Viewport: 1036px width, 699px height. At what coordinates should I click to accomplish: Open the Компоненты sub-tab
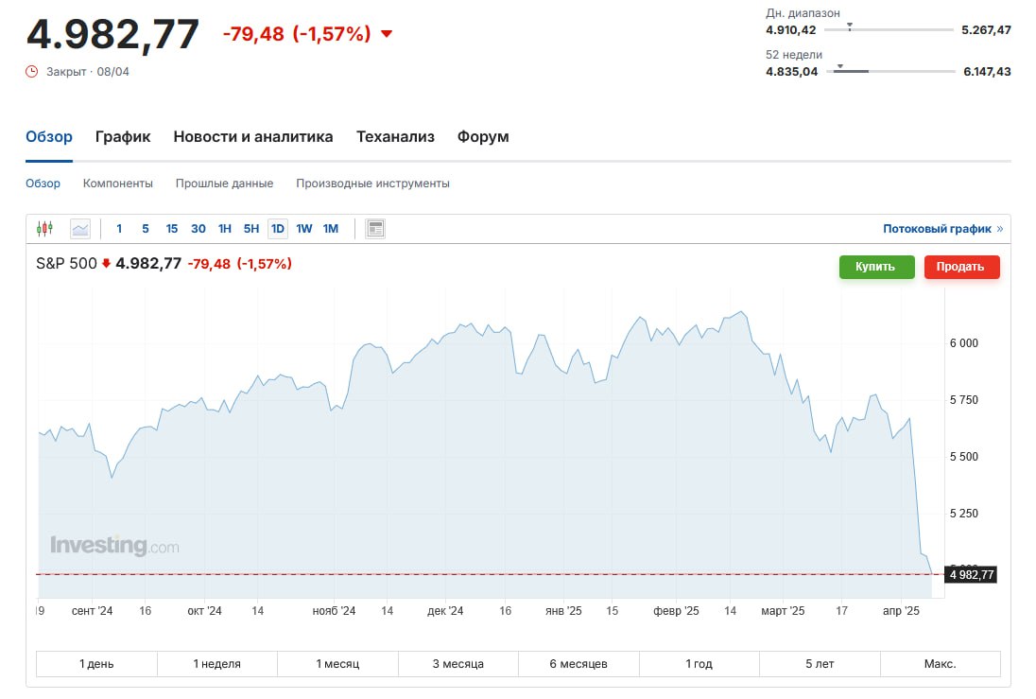tap(117, 183)
